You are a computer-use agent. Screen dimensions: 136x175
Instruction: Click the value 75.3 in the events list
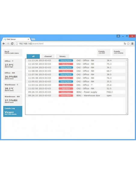pos(109,64)
